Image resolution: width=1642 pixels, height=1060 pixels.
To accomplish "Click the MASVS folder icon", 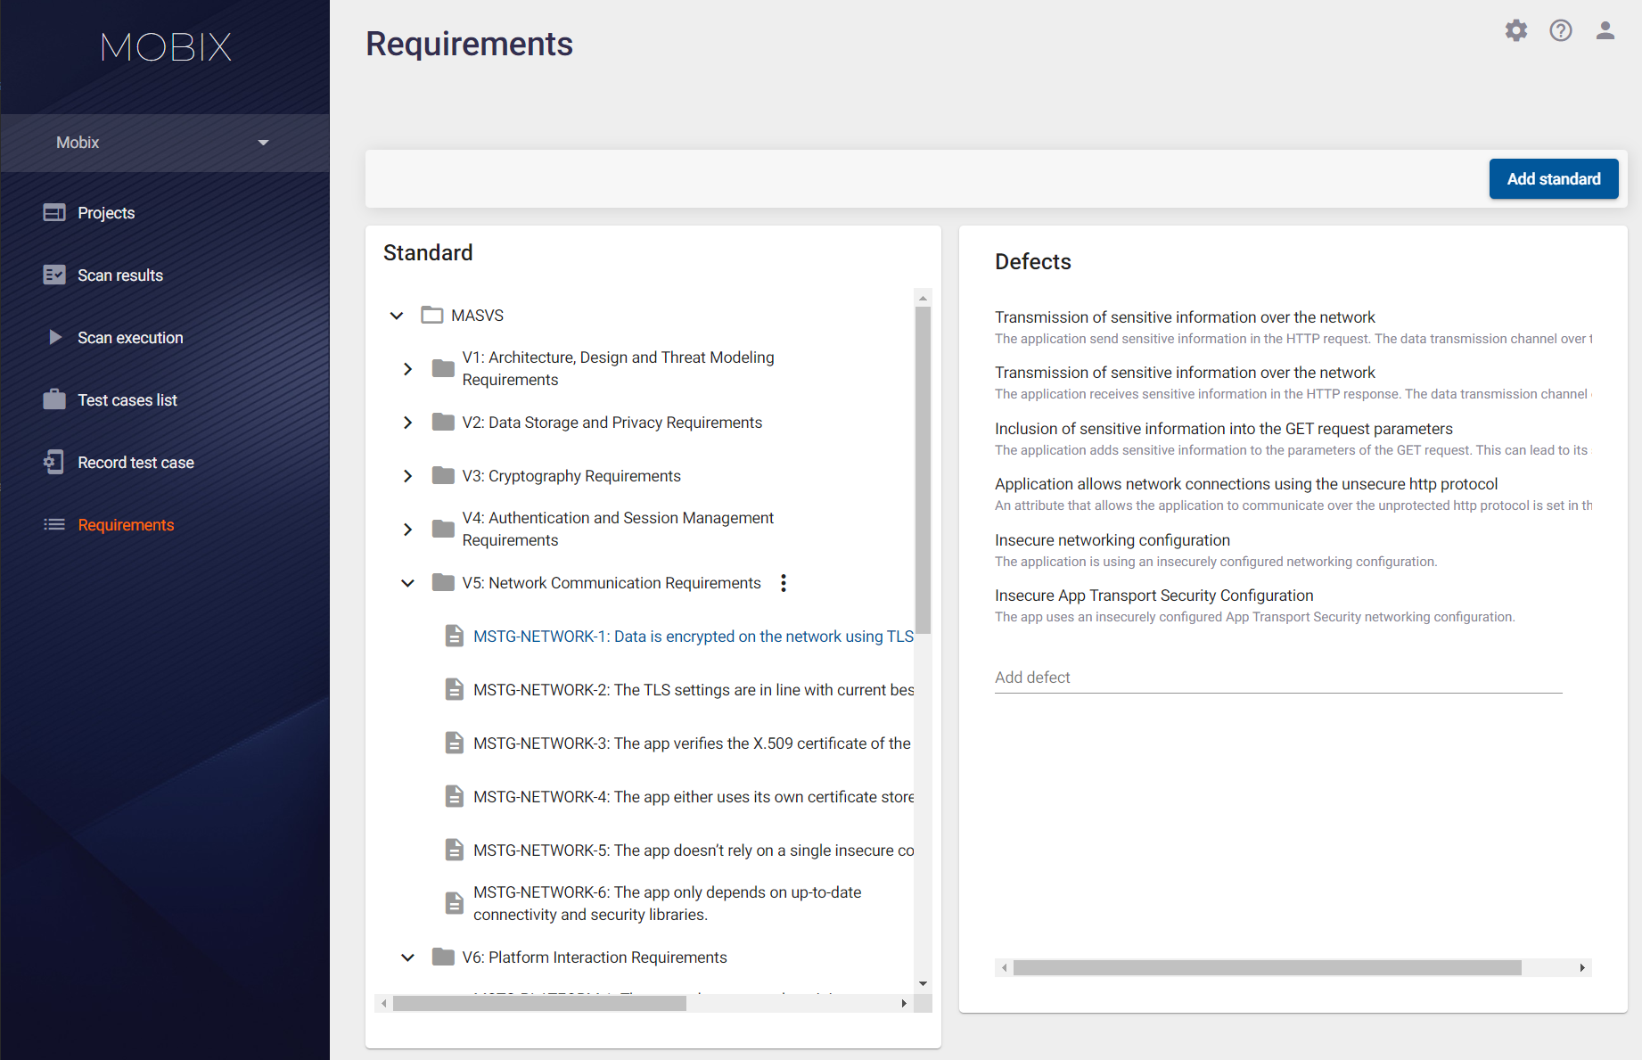I will click(x=432, y=315).
